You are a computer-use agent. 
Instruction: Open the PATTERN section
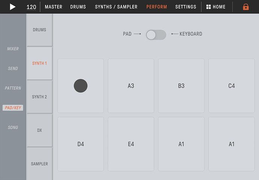(x=13, y=88)
